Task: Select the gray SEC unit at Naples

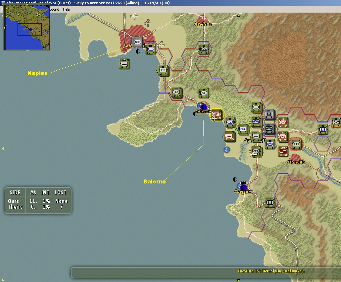Action: [x=137, y=41]
